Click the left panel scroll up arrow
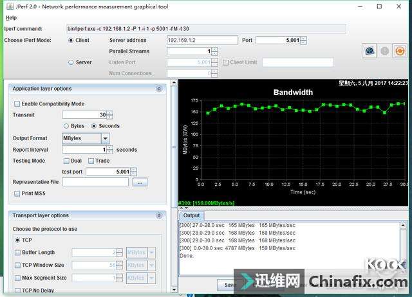 pyautogui.click(x=174, y=82)
